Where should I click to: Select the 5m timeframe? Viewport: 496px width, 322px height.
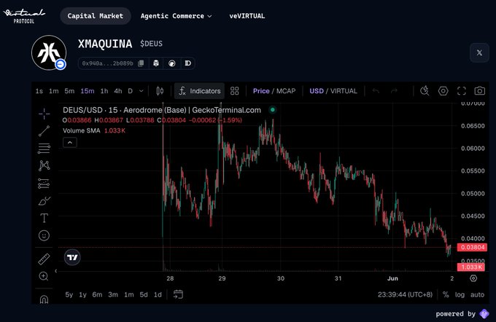click(x=69, y=91)
